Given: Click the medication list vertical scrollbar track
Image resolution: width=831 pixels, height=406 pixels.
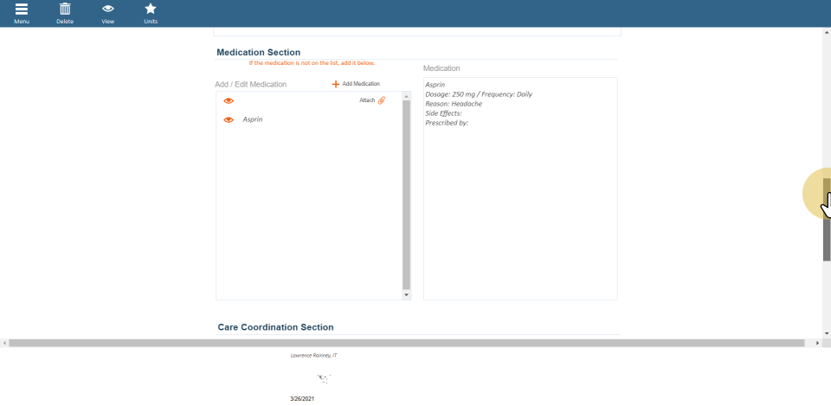Looking at the screenshot, I should click(x=406, y=195).
